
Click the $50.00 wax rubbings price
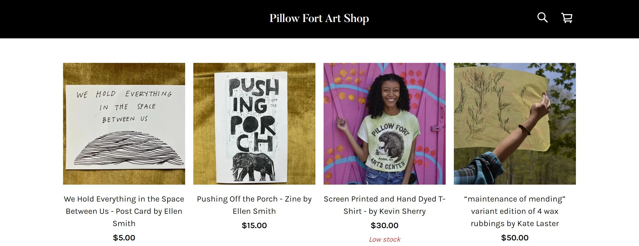pyautogui.click(x=515, y=238)
